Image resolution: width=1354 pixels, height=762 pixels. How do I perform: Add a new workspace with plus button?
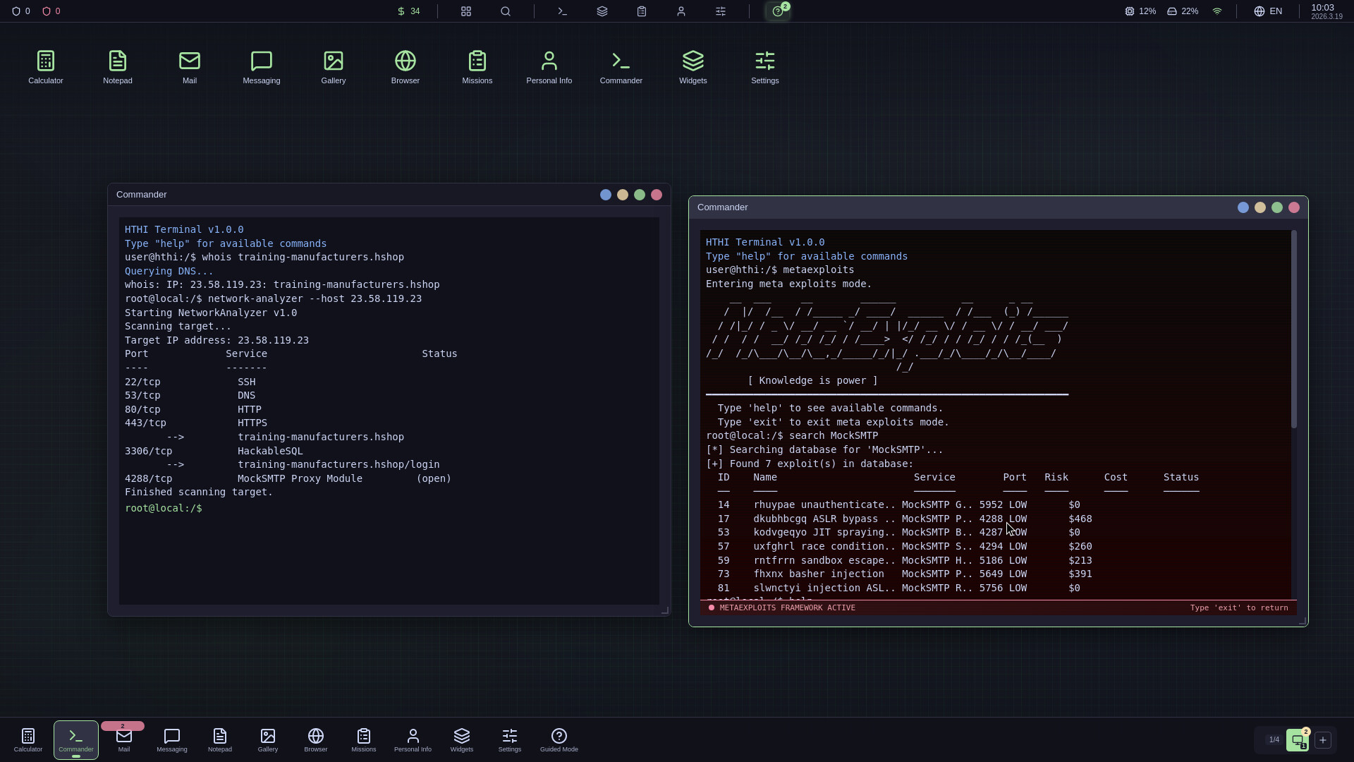[1323, 740]
